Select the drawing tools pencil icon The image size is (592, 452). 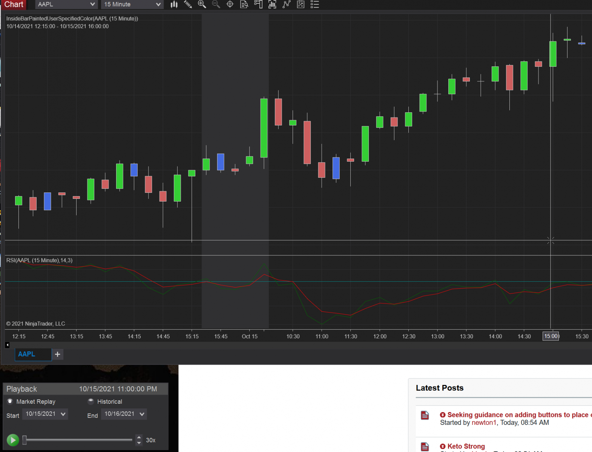coord(188,5)
